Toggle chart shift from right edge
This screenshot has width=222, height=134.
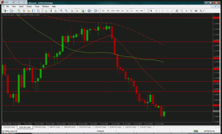[x=77, y=11]
